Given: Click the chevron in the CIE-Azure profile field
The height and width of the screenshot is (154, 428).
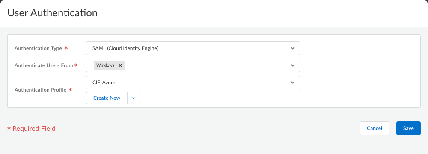Looking at the screenshot, I should [x=293, y=83].
